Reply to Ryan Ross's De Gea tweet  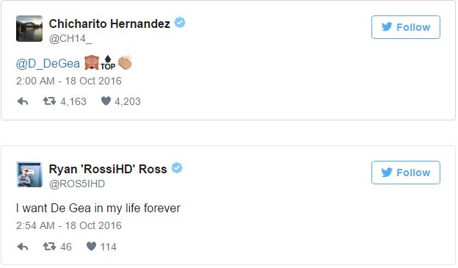pos(23,247)
